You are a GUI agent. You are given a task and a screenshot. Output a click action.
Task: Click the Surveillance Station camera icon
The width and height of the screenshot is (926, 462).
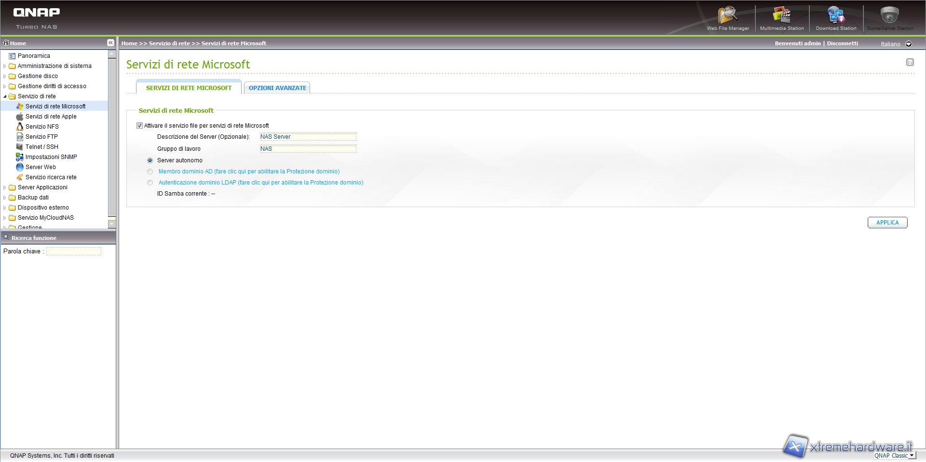tap(890, 16)
